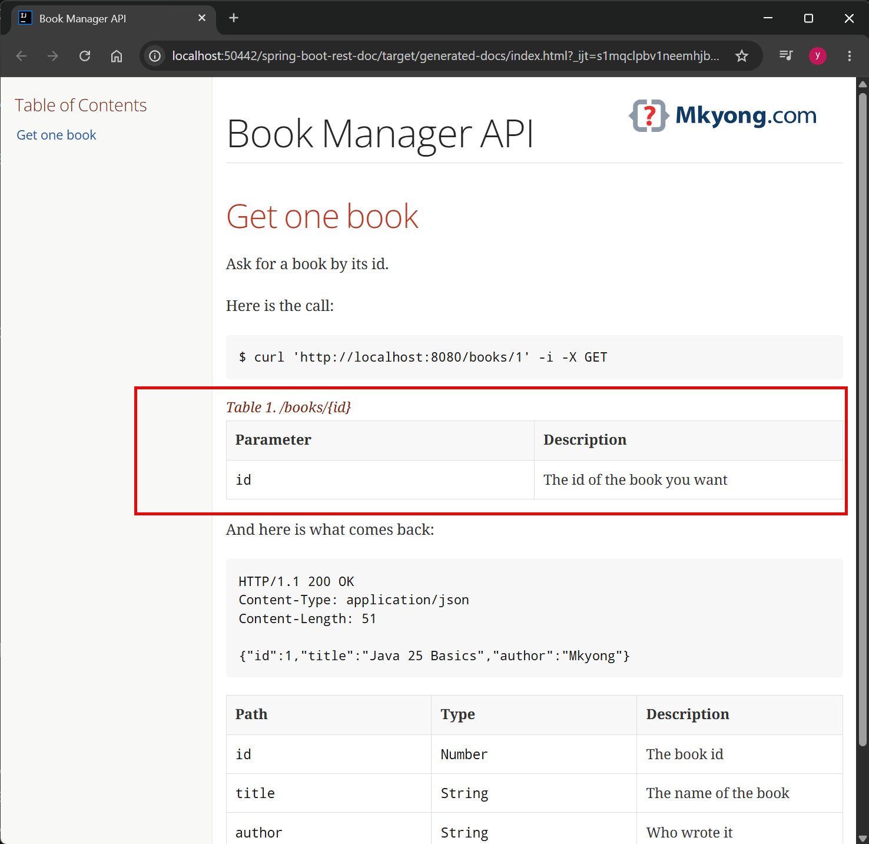Click 'The name of the book' cell
Image resolution: width=869 pixels, height=844 pixels.
[739, 793]
